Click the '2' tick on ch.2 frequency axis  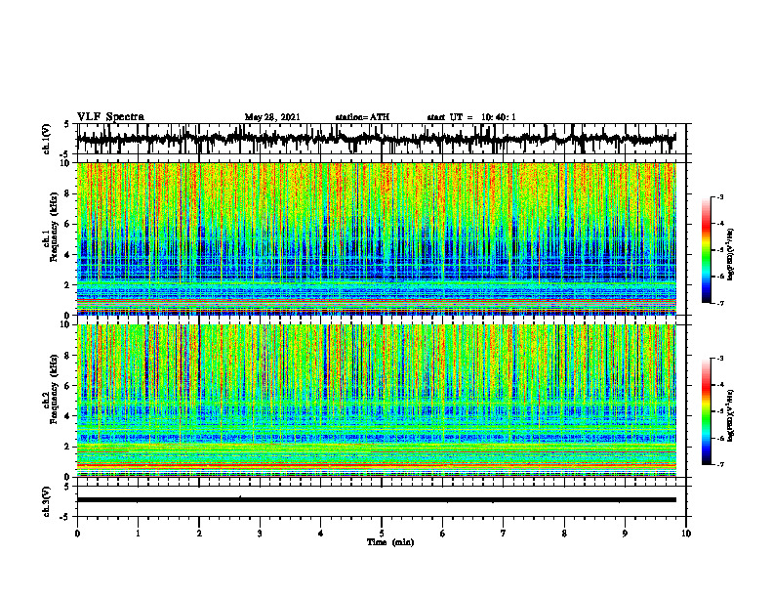coord(67,447)
